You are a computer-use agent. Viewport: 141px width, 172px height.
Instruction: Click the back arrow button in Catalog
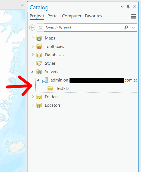pos(32,27)
